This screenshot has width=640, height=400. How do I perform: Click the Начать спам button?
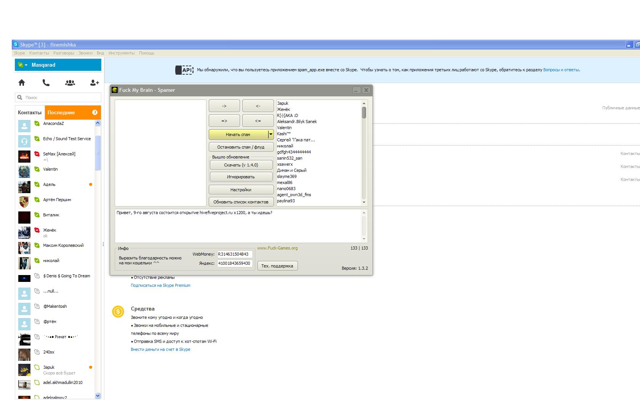click(x=238, y=134)
